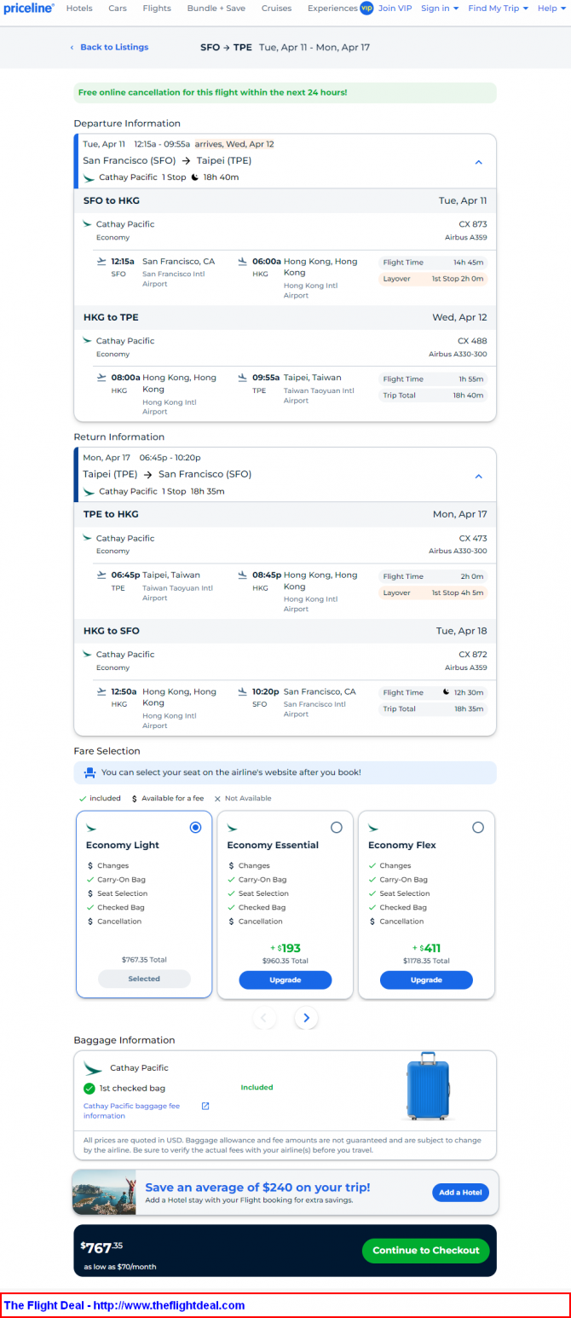Click the arriving plane icon beside 08:45p

click(243, 575)
